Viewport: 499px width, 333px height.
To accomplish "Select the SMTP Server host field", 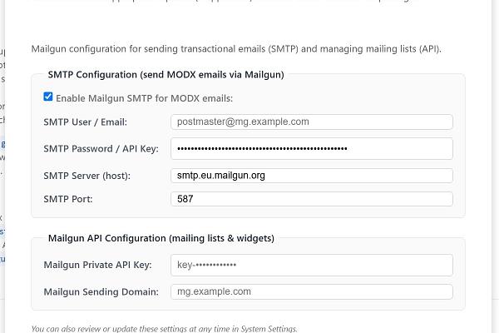I will (x=312, y=176).
